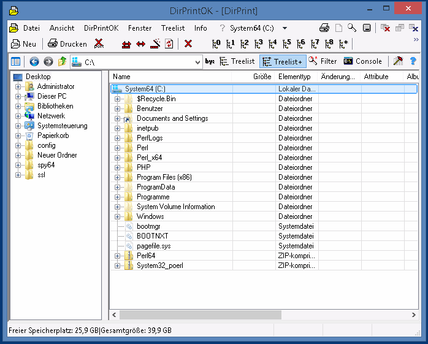
Task: Click the question mark icon beside System64 (C:)
Action: click(x=223, y=28)
